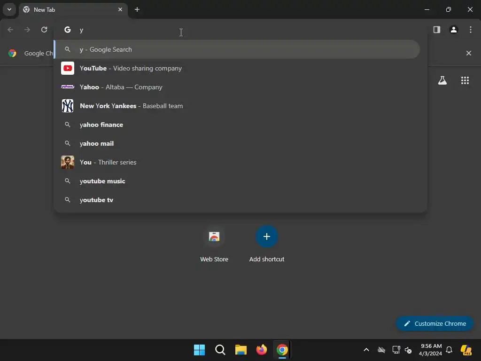
Task: Choose the Yahoo Altaba company suggestion
Action: [x=237, y=87]
